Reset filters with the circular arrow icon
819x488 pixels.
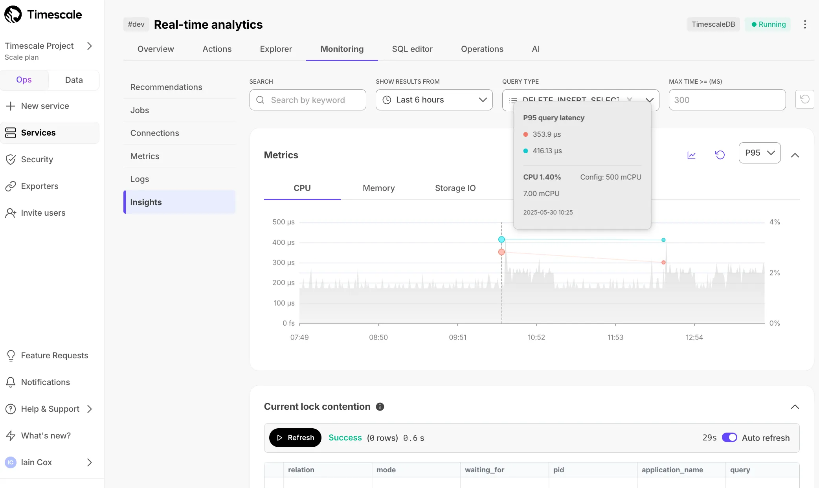[805, 99]
